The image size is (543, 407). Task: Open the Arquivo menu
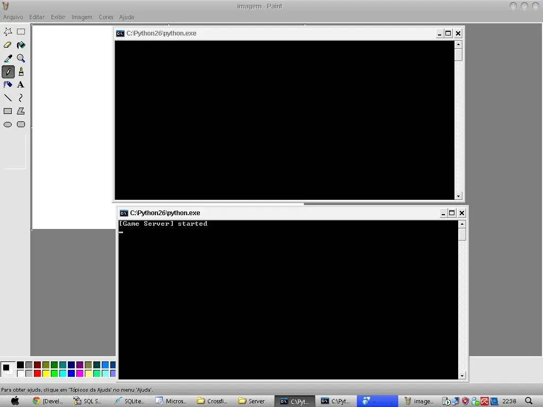tap(13, 17)
